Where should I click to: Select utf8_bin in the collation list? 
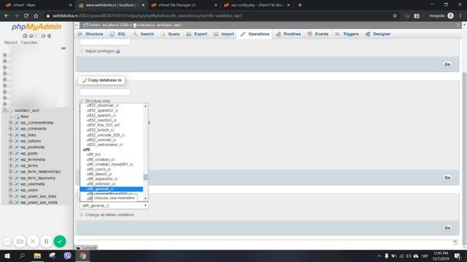(x=112, y=154)
